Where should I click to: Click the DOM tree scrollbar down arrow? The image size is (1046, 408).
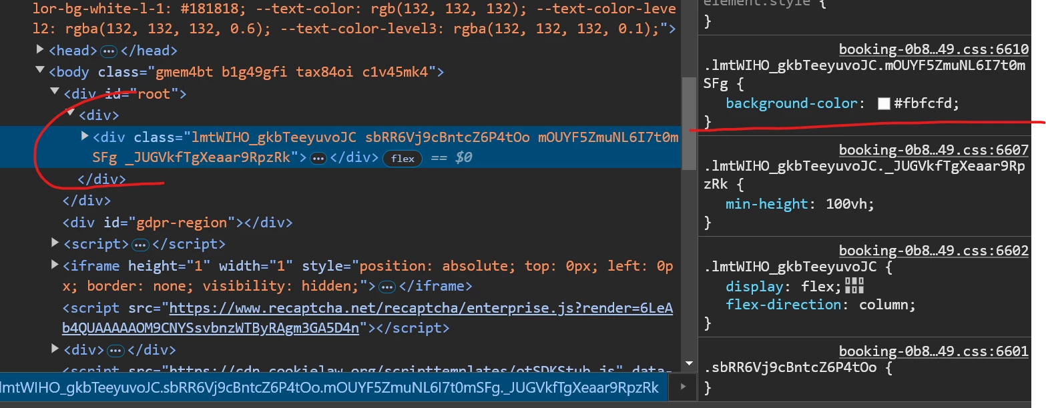point(690,363)
